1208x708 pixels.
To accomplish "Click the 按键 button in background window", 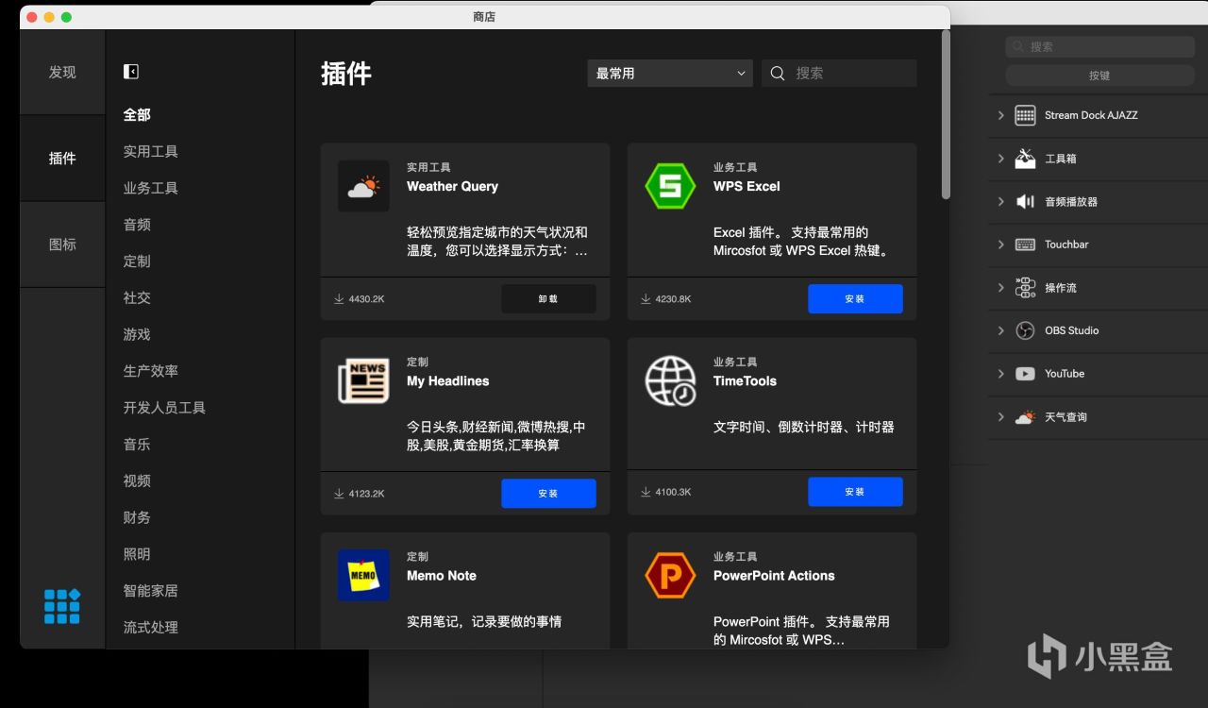I will click(x=1099, y=76).
